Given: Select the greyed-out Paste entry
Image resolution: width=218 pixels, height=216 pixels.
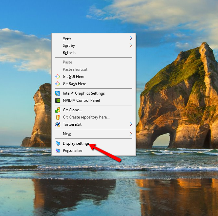Looking at the screenshot, I should tap(67, 62).
